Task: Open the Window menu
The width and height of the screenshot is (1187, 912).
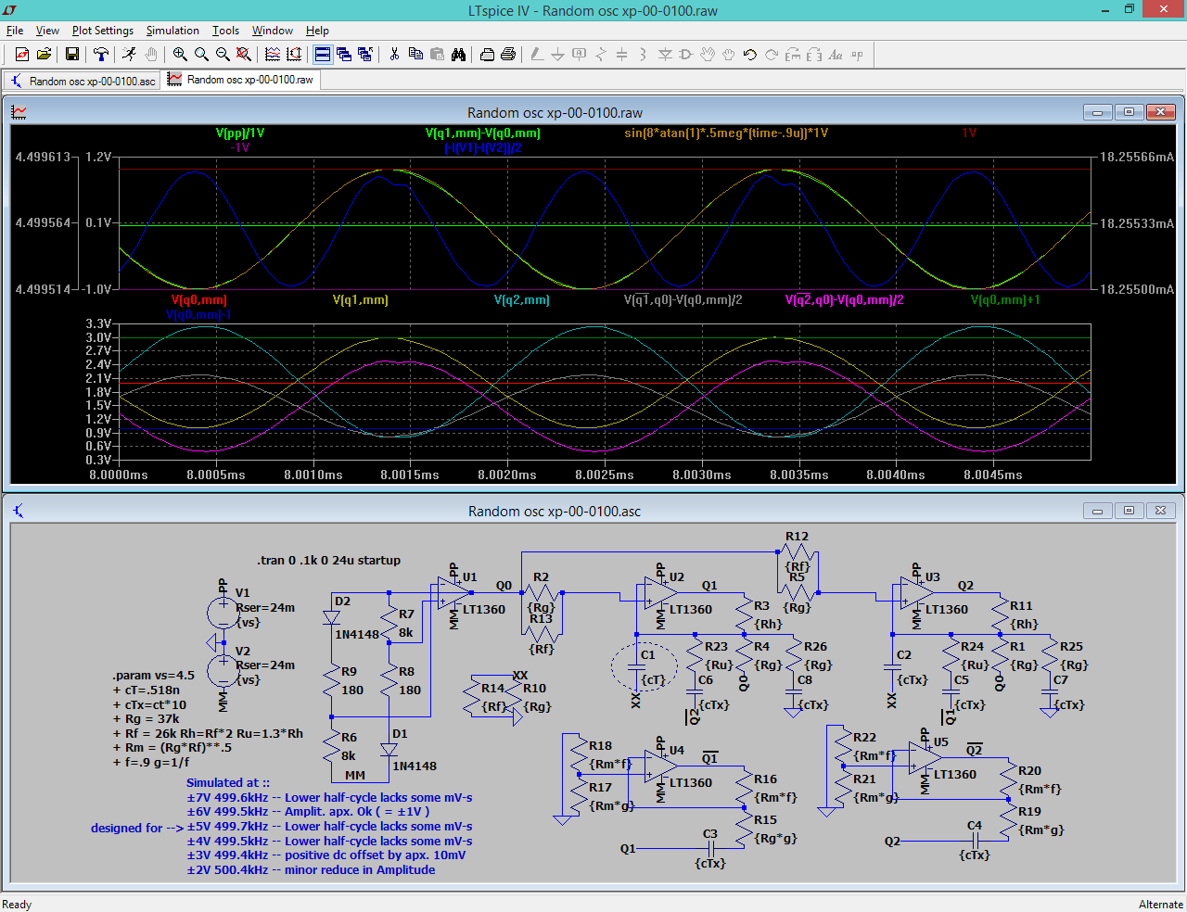Action: pos(273,31)
